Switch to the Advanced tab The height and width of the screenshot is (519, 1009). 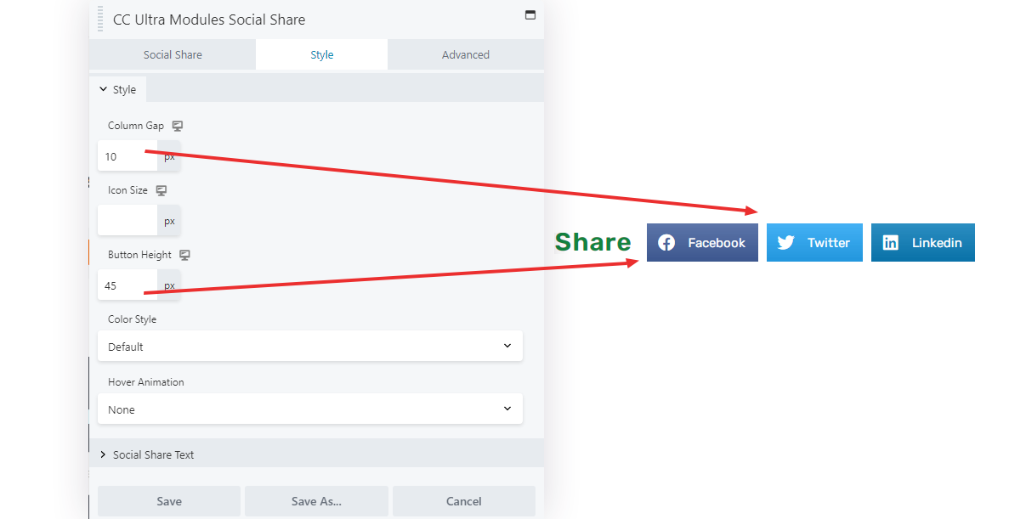[x=466, y=54]
